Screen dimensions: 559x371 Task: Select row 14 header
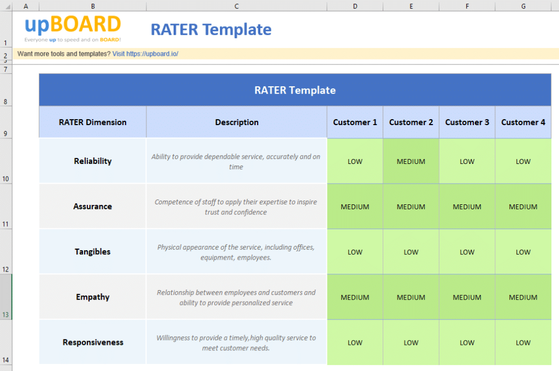pyautogui.click(x=5, y=342)
